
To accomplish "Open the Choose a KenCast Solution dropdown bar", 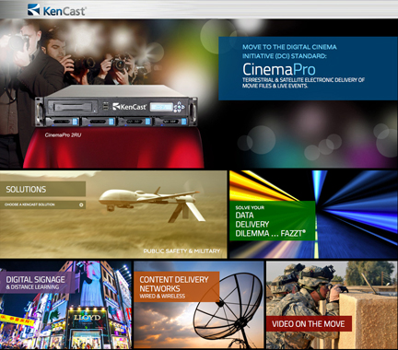I will coord(42,204).
